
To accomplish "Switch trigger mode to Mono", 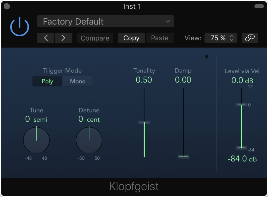I will tap(77, 81).
